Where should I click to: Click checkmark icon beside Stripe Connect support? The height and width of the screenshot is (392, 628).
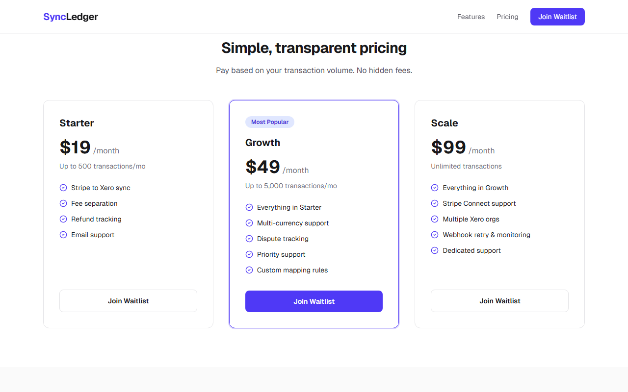(x=435, y=203)
